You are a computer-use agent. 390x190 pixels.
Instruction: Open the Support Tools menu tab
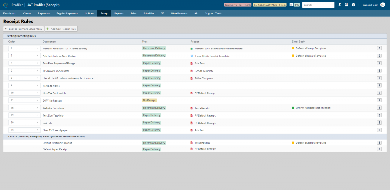coord(213,13)
